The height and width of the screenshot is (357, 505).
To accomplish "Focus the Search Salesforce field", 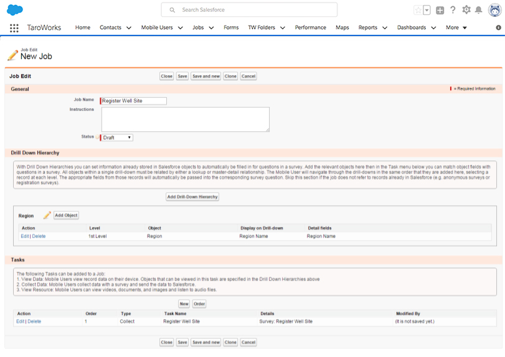I will click(x=249, y=10).
